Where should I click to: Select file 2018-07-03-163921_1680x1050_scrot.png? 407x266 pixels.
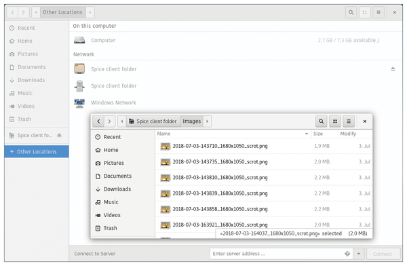[264, 224]
